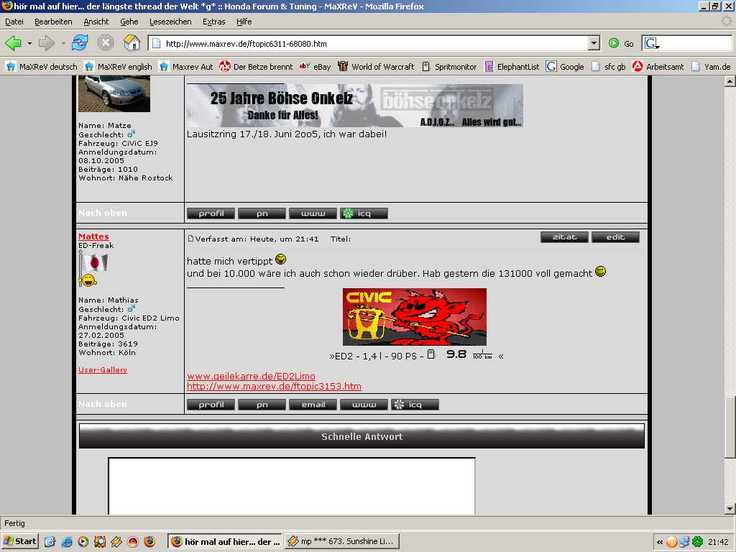
Task: Open the eBay bookmark
Action: point(316,67)
